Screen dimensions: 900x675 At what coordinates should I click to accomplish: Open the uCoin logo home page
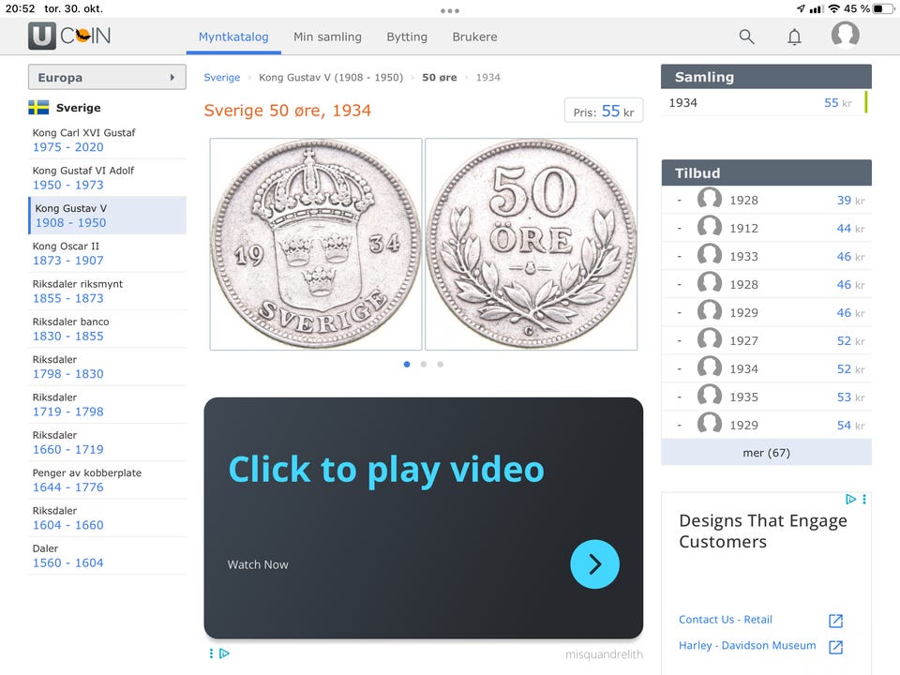tap(69, 37)
